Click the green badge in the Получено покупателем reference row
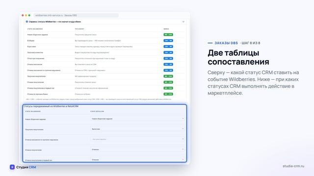The image size is (314, 176). [x=168, y=76]
